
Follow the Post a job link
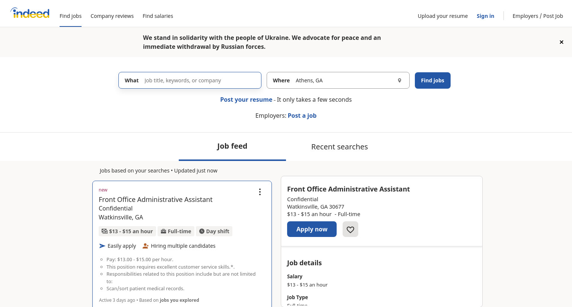click(x=302, y=115)
